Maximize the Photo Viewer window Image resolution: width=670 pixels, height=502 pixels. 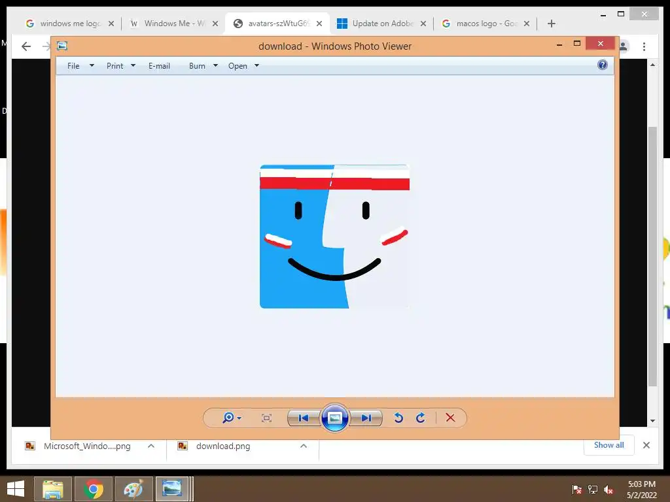point(577,44)
